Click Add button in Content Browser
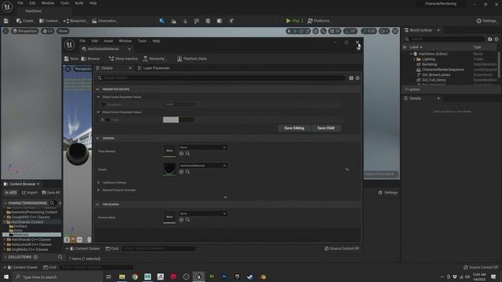The width and height of the screenshot is (502, 282). pos(10,193)
